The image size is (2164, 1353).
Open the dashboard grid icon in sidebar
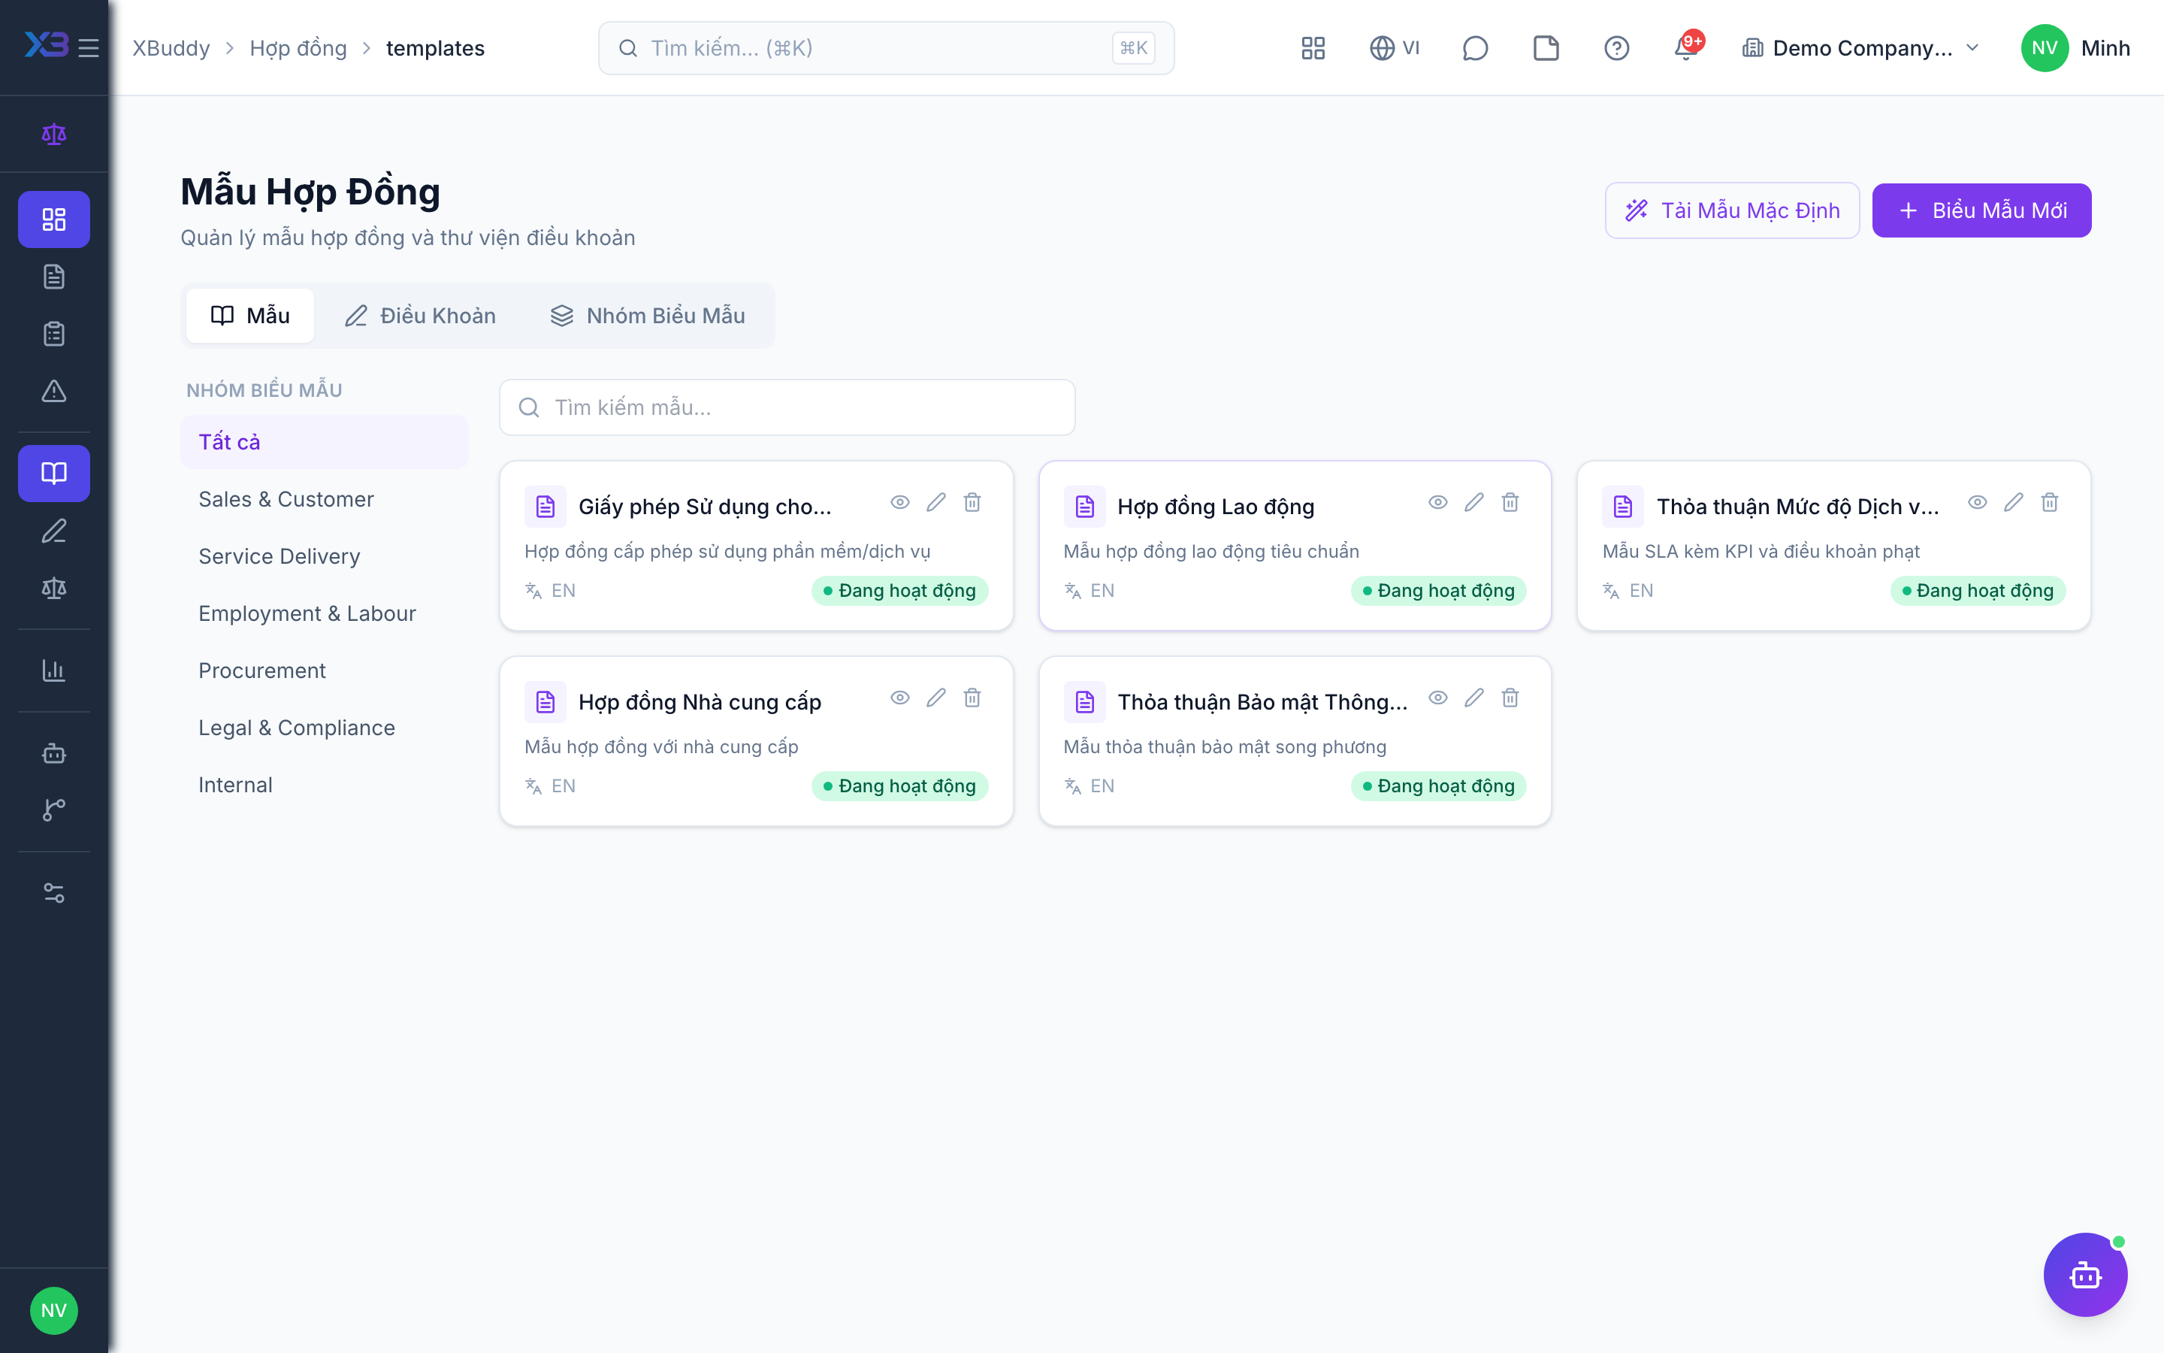coord(53,219)
